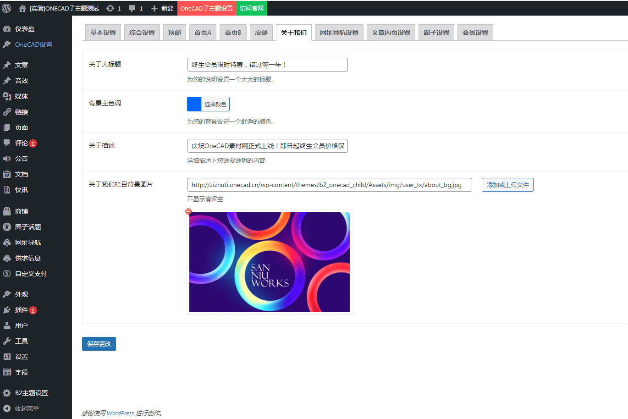Open the OneCAD子主题设置 admin bar button

tap(207, 8)
